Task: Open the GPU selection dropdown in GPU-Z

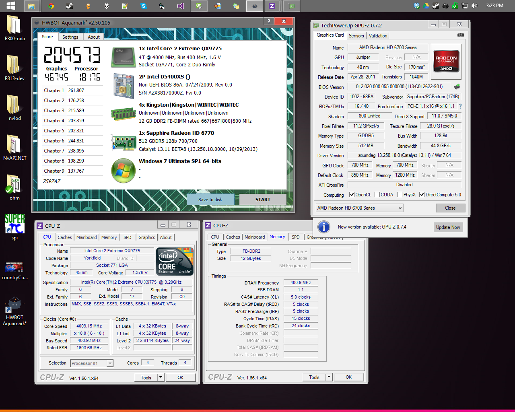Action: 359,208
